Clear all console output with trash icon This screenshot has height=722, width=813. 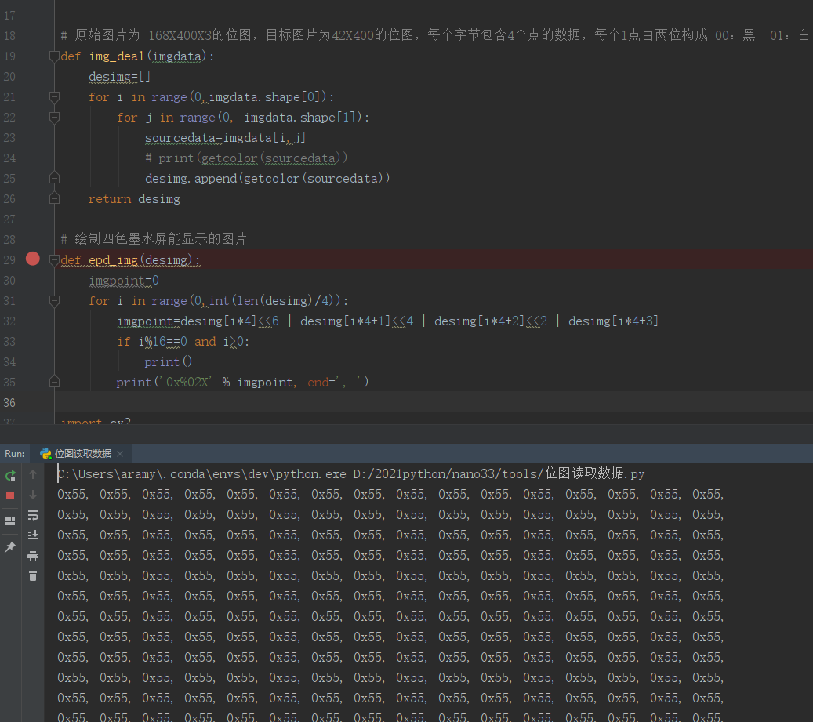pos(33,576)
